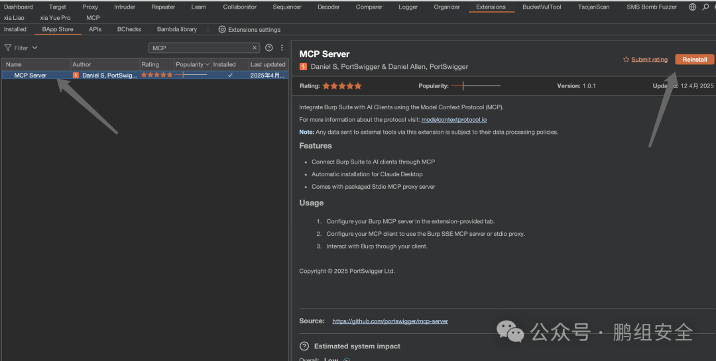Screen dimensions: 716x361
Task: Expand the Filter dropdown chevron
Action: tap(34, 48)
